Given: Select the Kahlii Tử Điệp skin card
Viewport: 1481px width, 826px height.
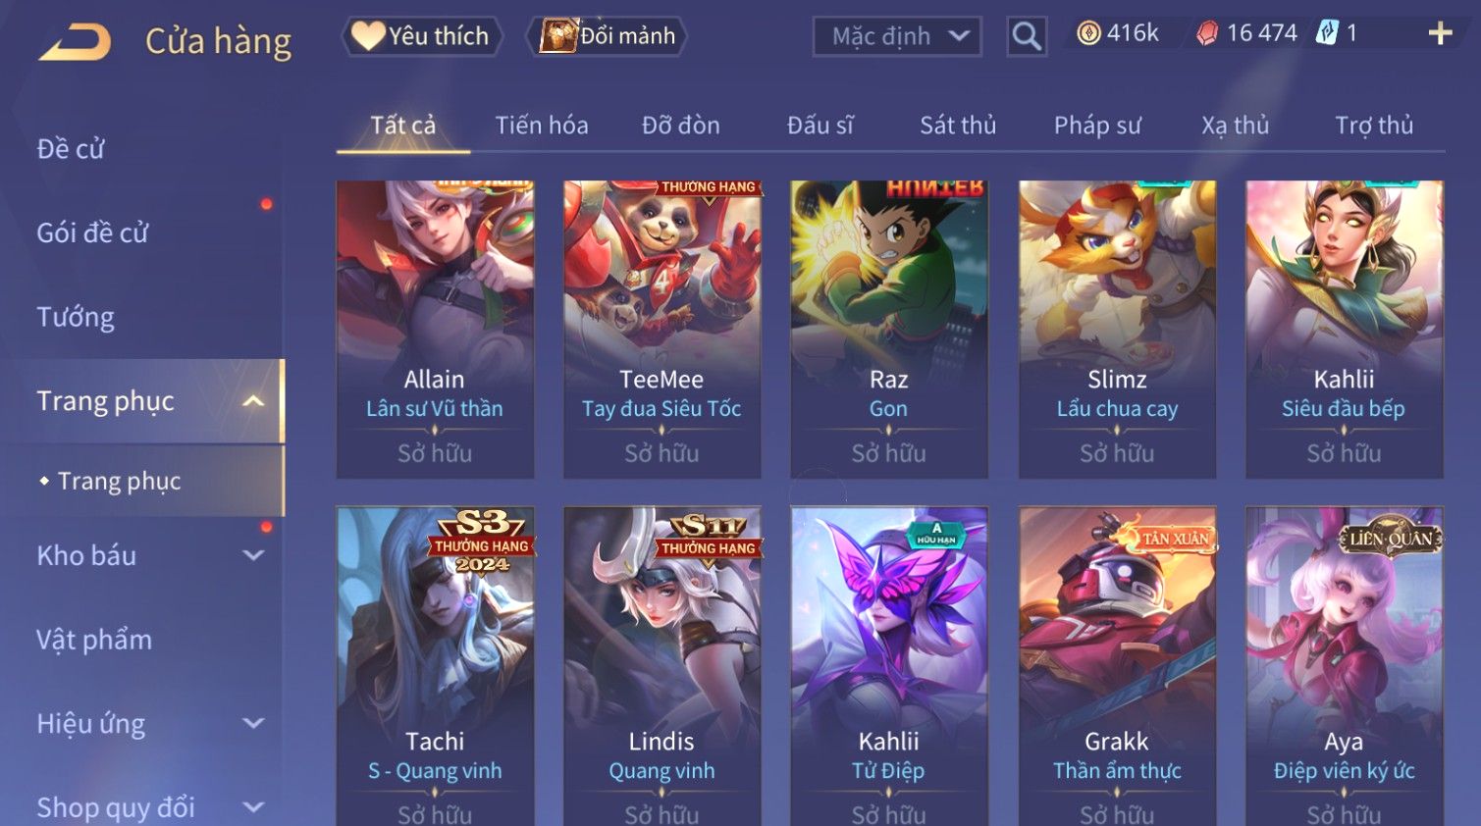Looking at the screenshot, I should 889,667.
